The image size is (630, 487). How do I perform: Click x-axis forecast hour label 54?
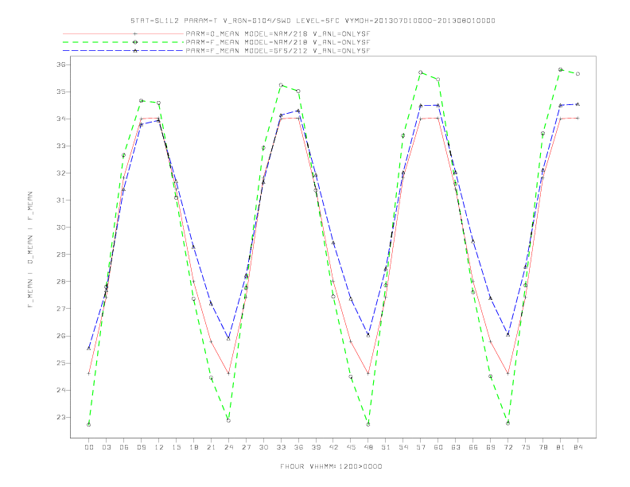tap(403, 447)
